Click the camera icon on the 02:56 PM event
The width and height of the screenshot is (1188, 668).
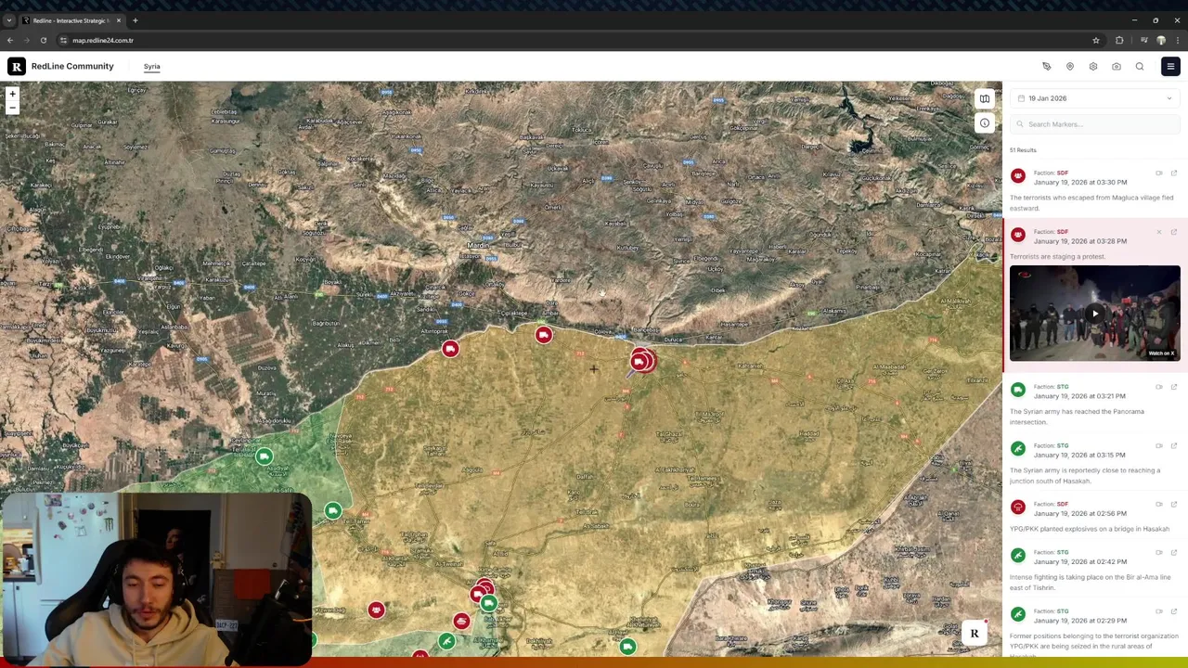point(1159,505)
